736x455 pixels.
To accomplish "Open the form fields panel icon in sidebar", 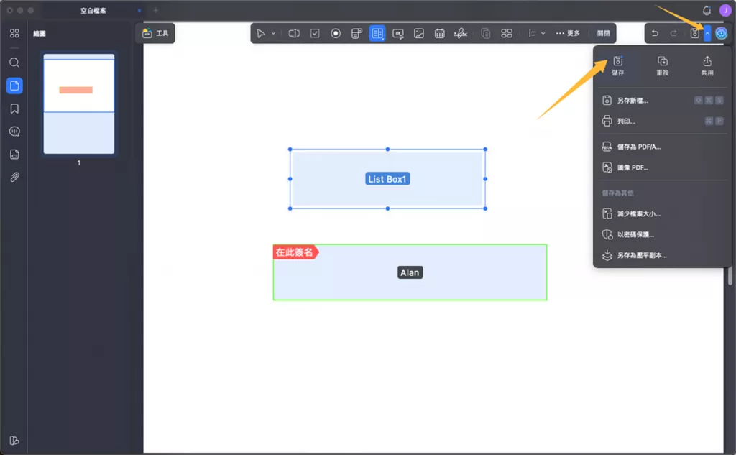I will (14, 154).
